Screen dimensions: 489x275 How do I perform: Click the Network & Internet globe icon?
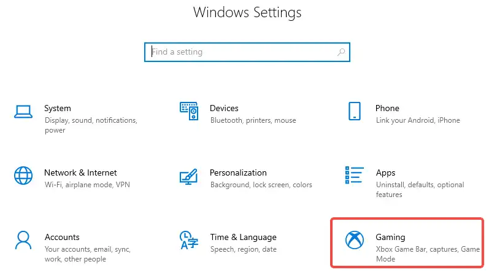coord(23,176)
